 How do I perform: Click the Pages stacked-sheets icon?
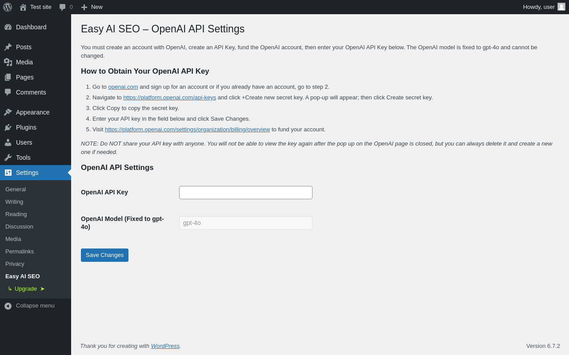pos(8,77)
